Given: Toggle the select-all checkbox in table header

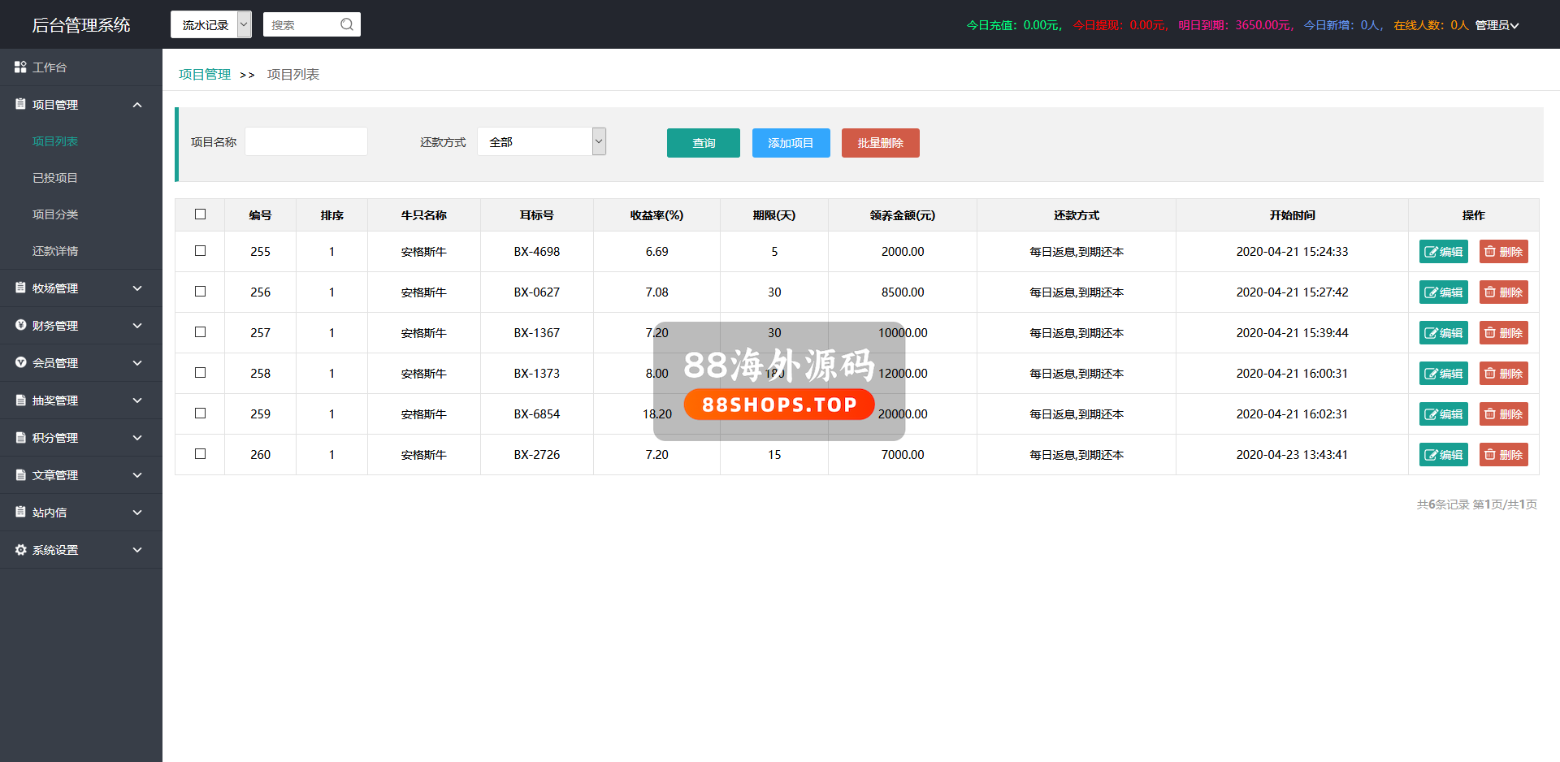Looking at the screenshot, I should click(x=200, y=214).
